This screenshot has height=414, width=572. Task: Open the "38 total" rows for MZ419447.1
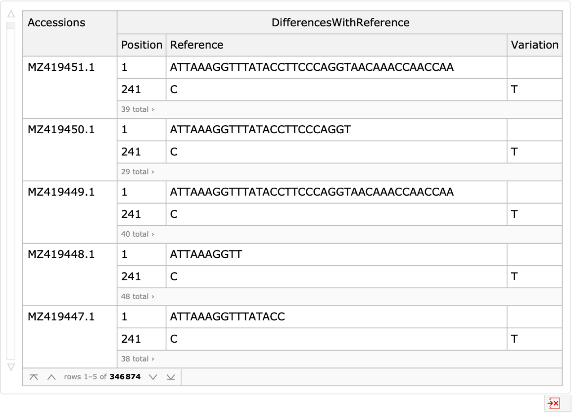(x=136, y=359)
